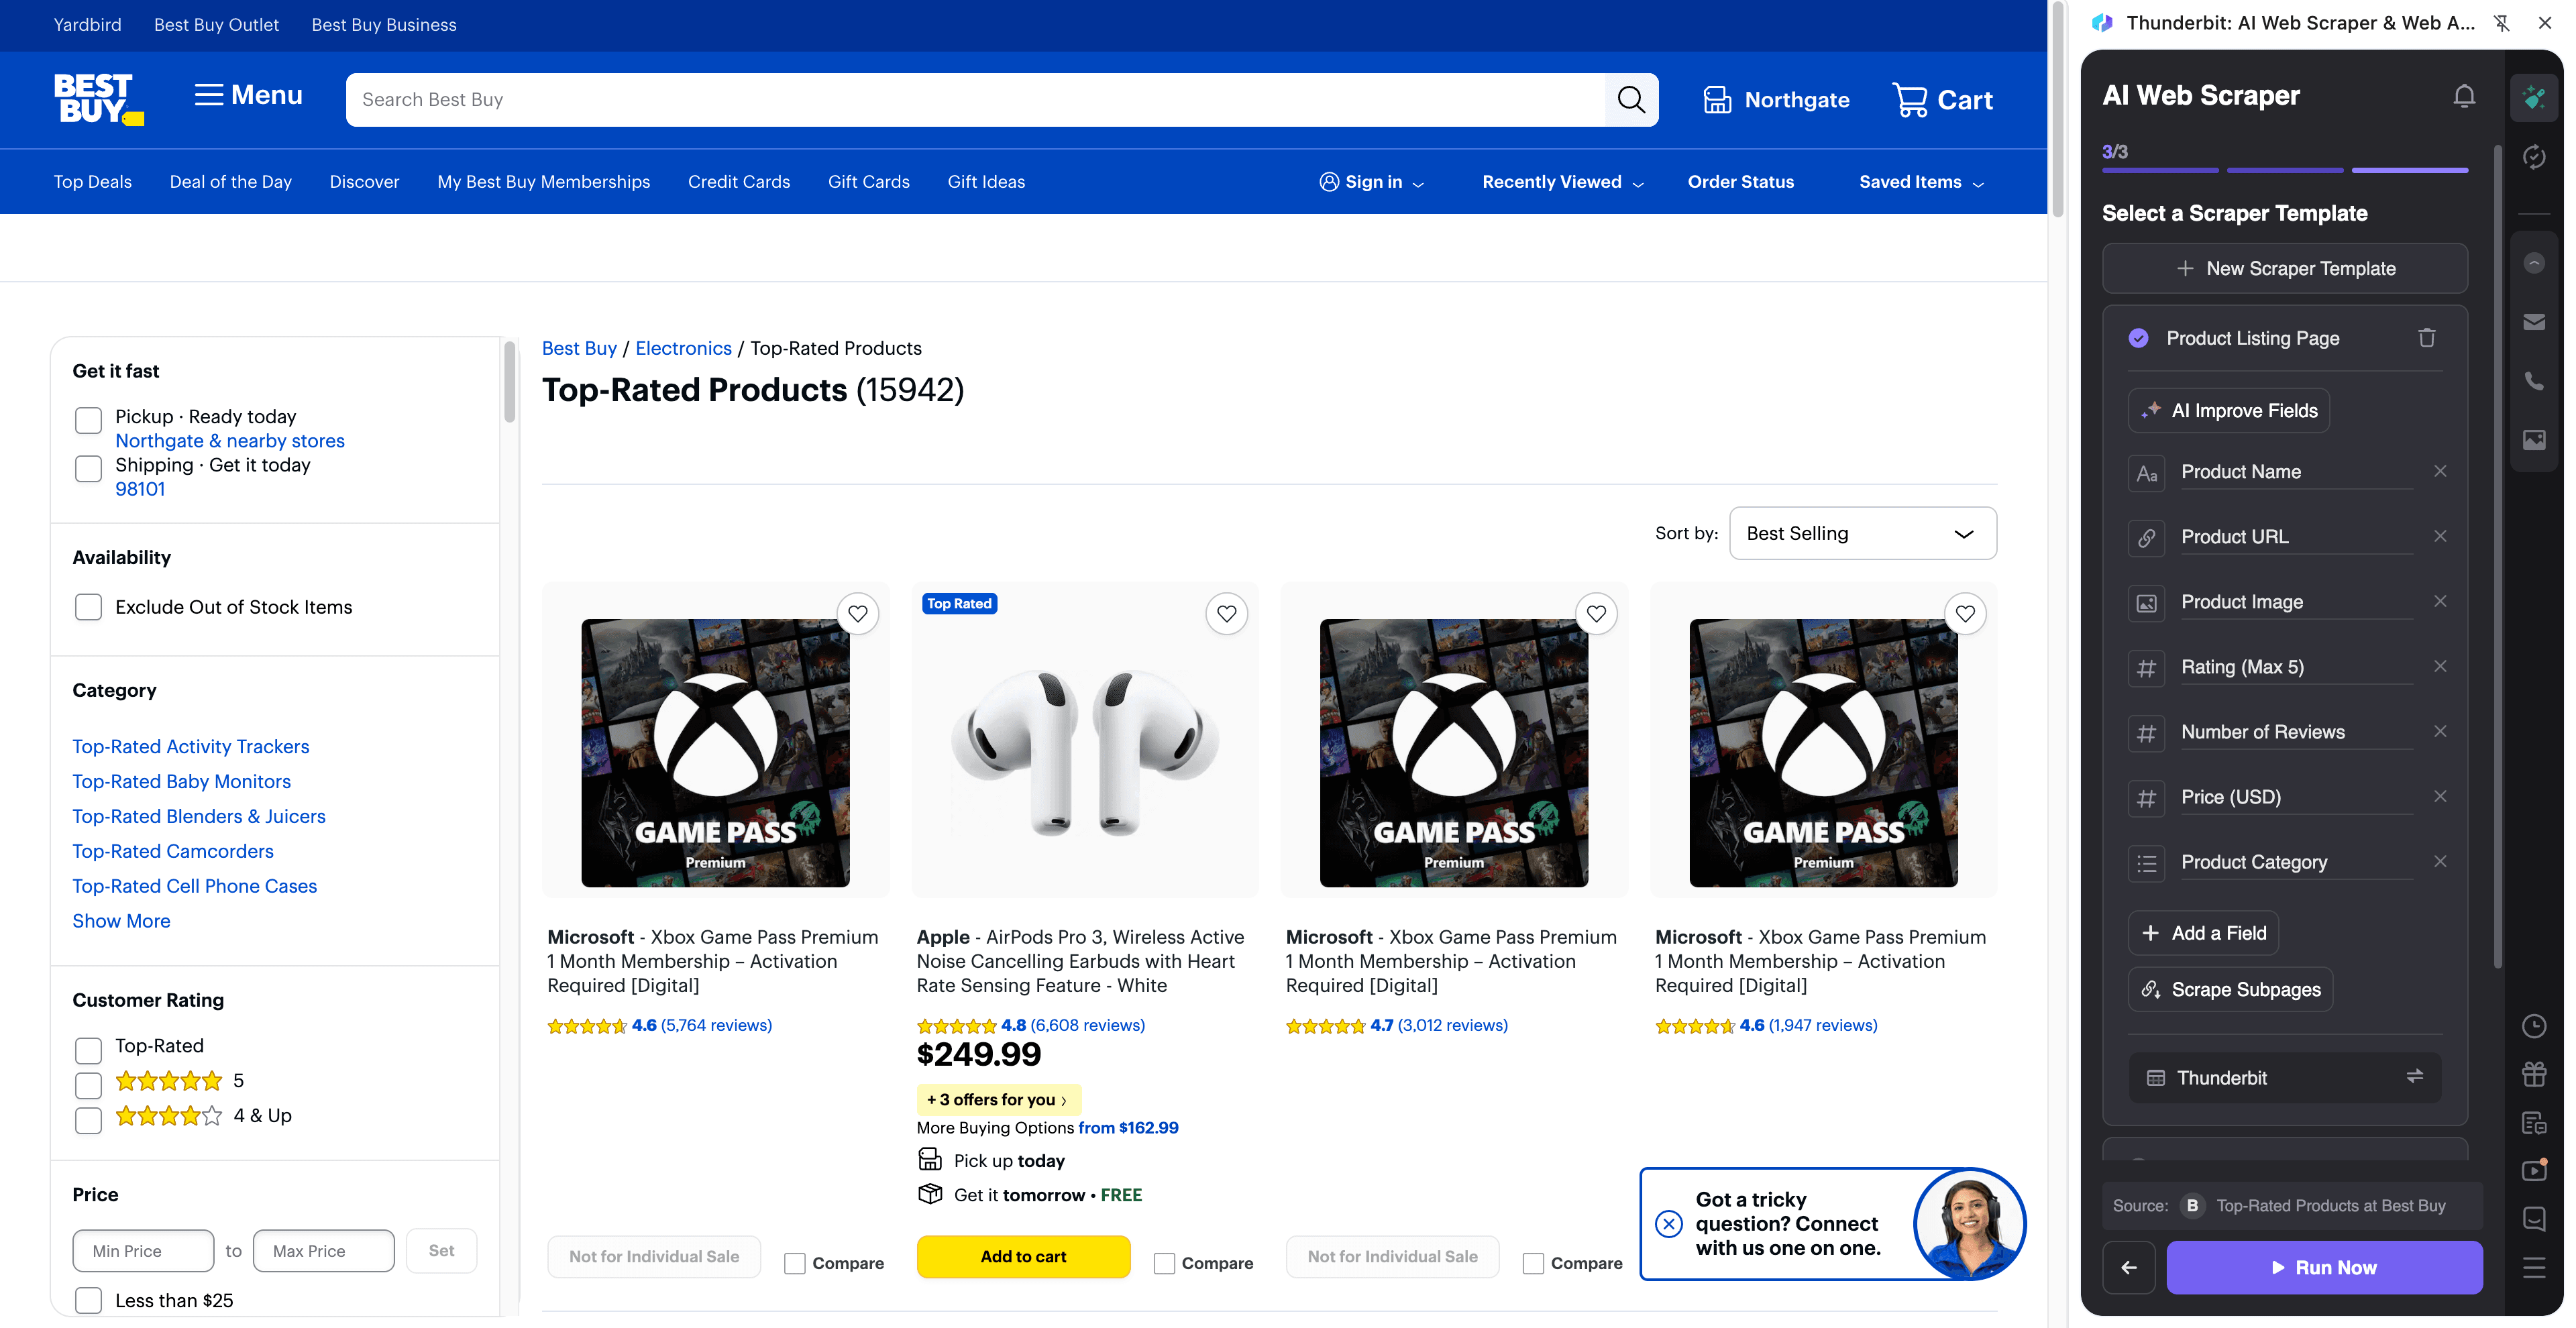This screenshot has height=1328, width=2576.
Task: Open the gift/referral icon in Thunderbit
Action: pos(2534,1074)
